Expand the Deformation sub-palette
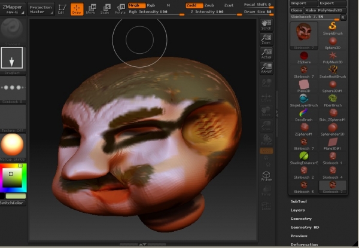Screen dimensions: 359x248 [304, 244]
